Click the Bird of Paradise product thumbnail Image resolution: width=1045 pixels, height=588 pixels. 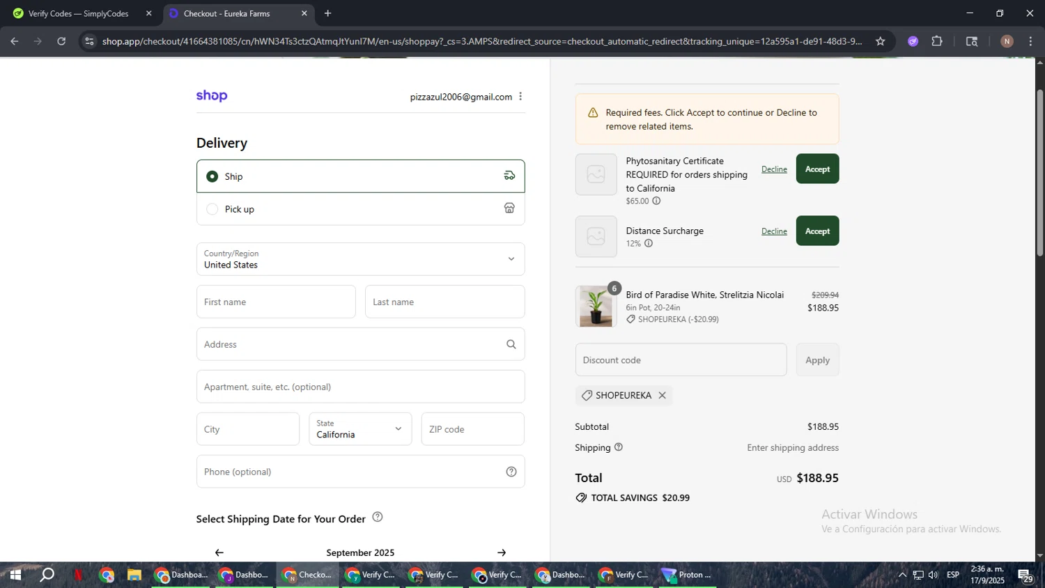(x=596, y=307)
